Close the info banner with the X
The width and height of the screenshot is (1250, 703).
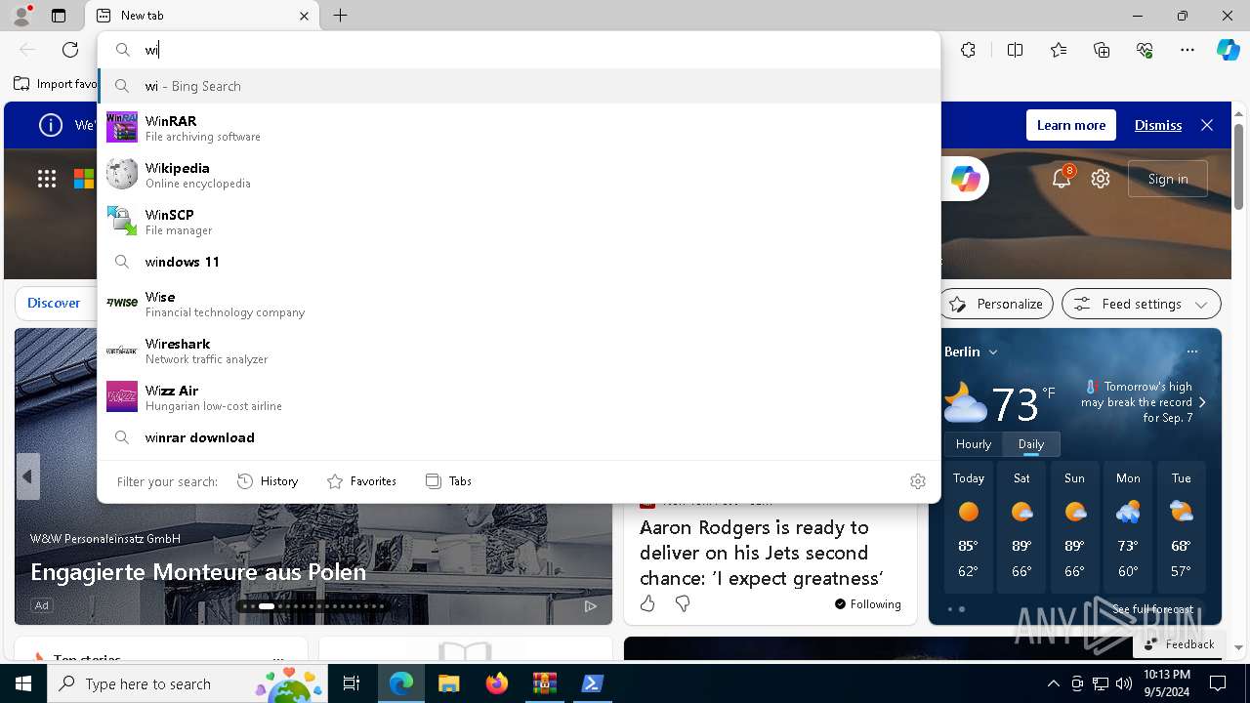click(1207, 125)
